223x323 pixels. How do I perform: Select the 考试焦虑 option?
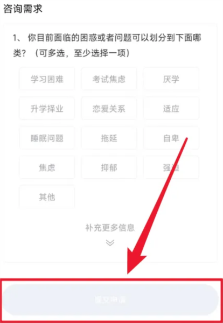(109, 79)
